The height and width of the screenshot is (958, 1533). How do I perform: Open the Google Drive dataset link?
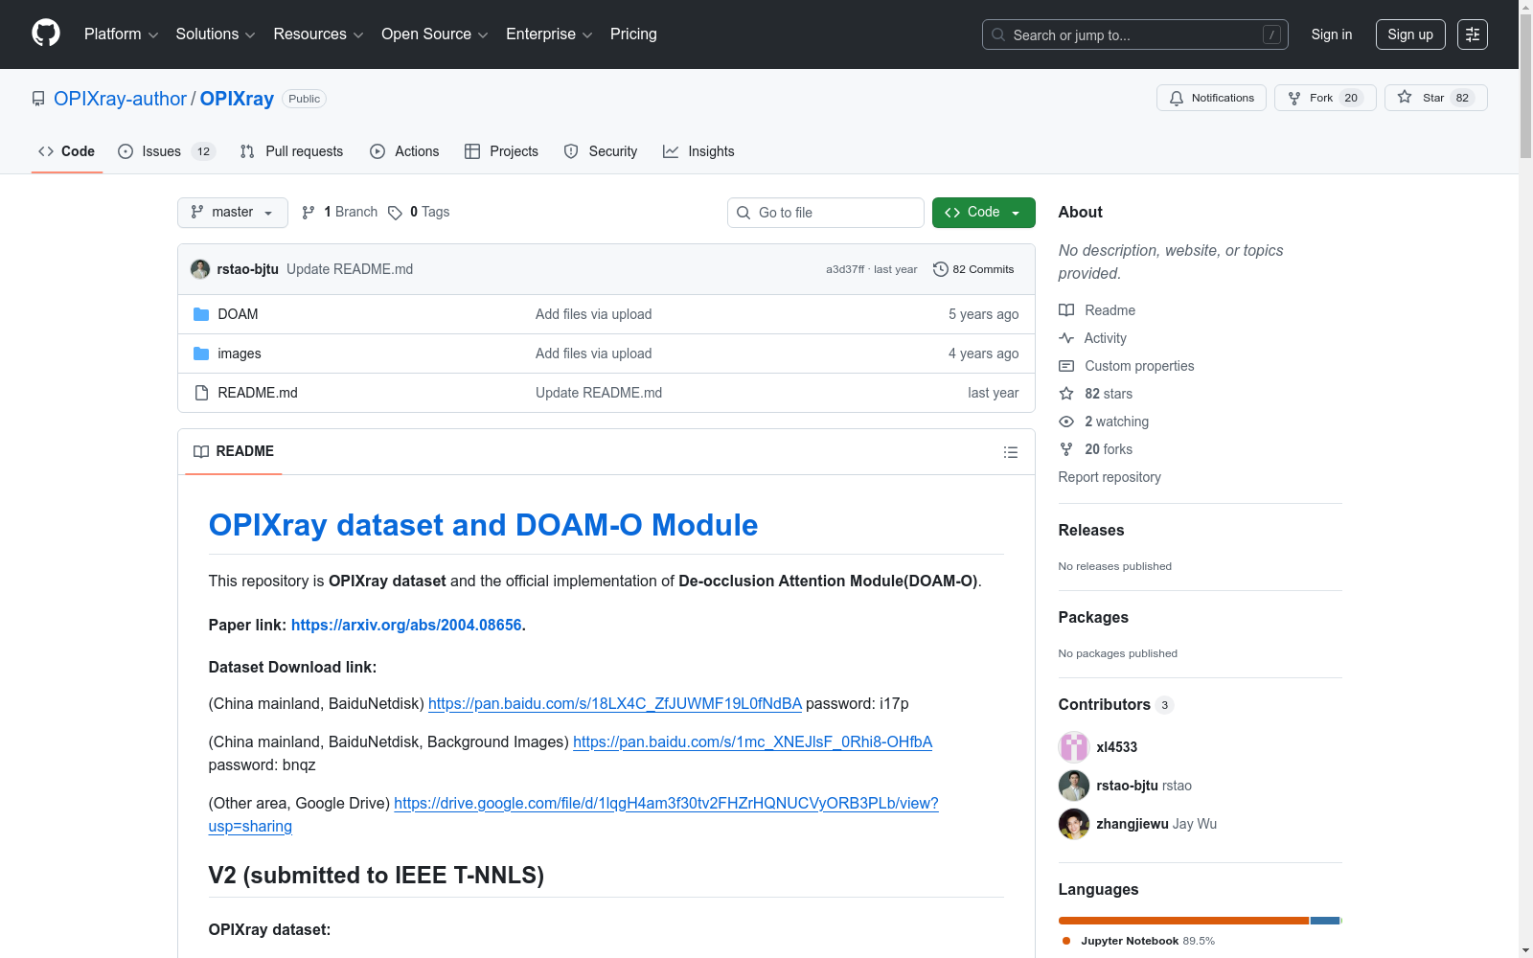coord(573,814)
